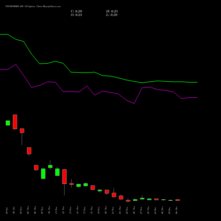Click the 30 Oct date label

click(x=14, y=210)
